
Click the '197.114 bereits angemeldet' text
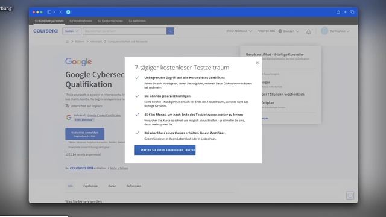pos(83,154)
